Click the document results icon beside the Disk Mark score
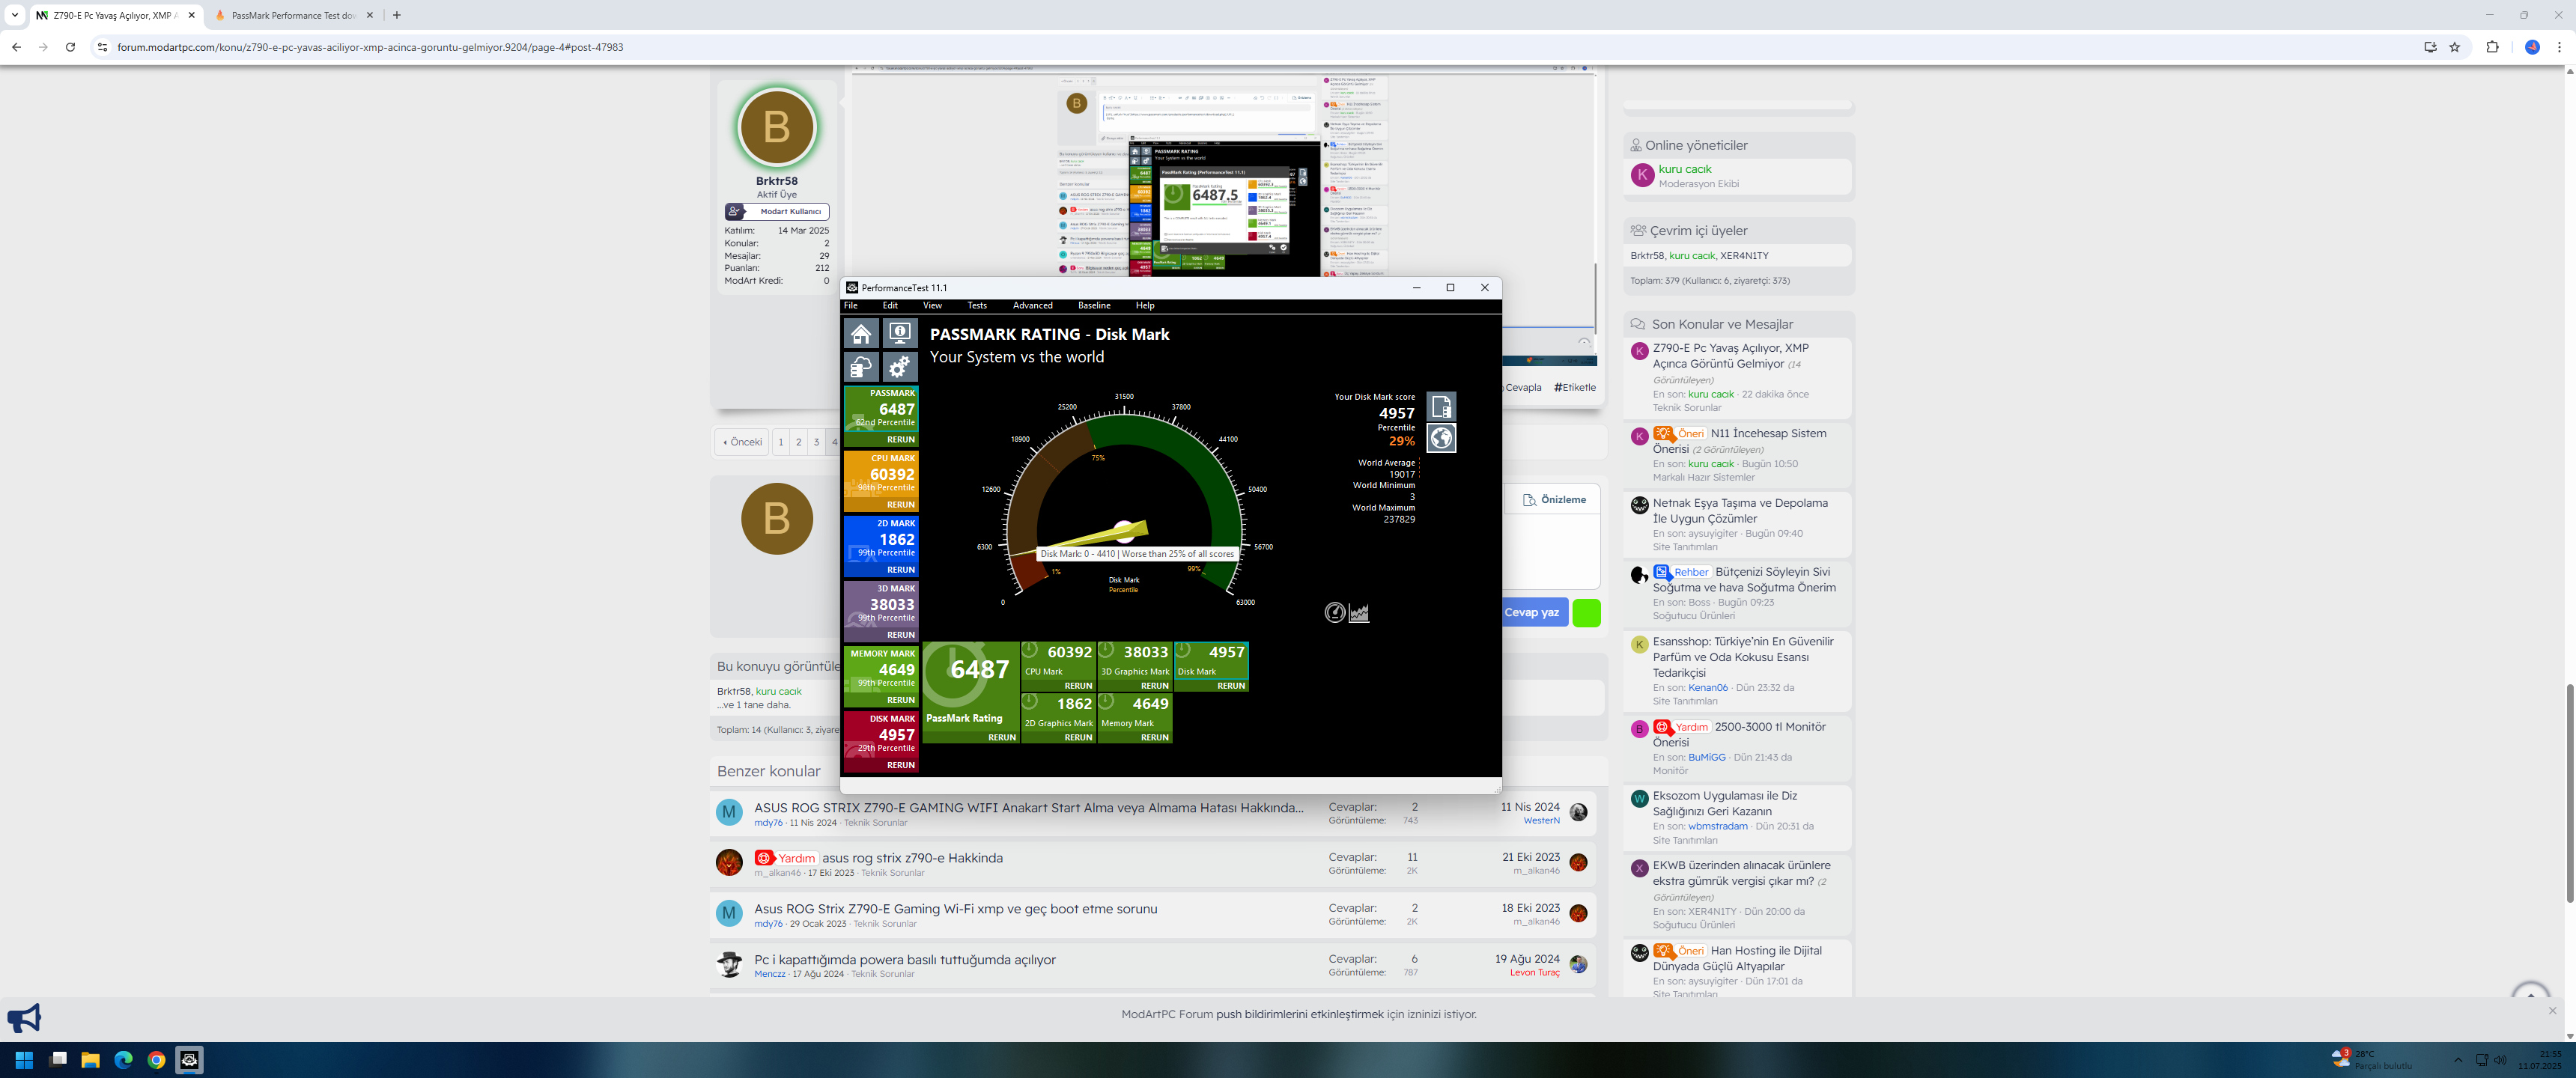Image resolution: width=2576 pixels, height=1078 pixels. (1441, 406)
